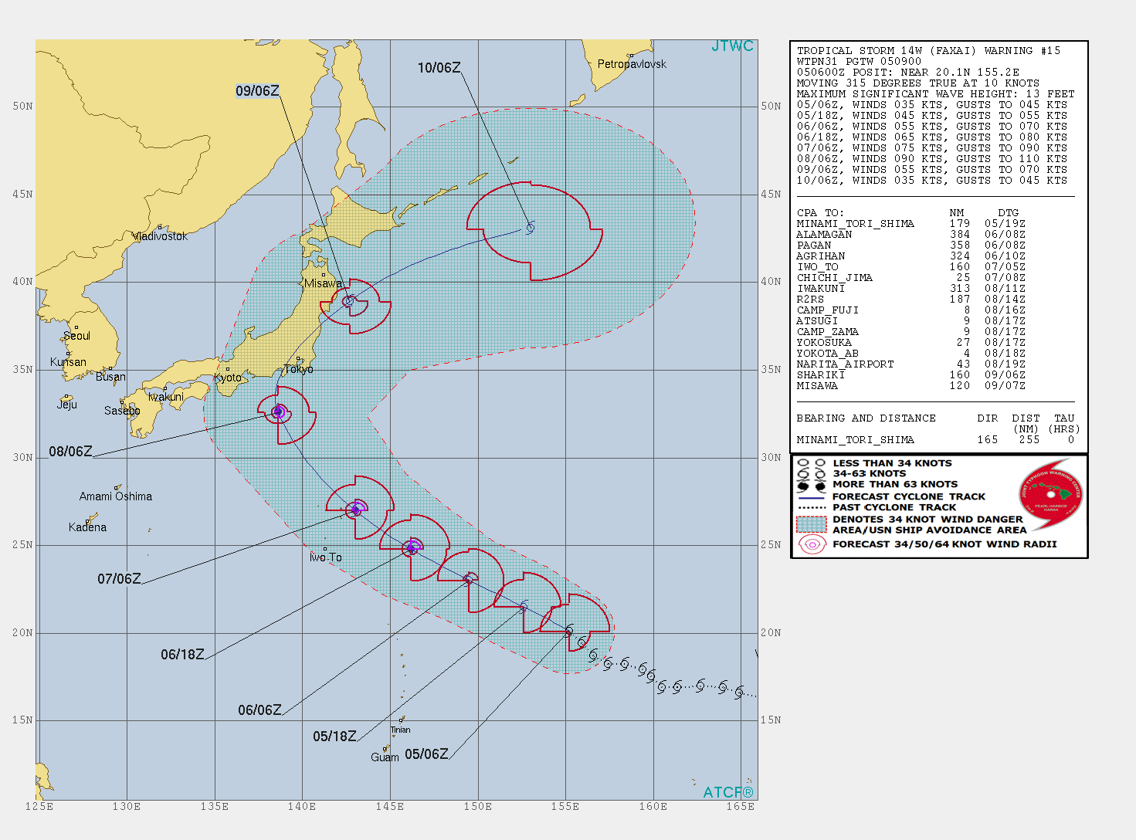Select the typhoon symbol at the 07/06Z position
This screenshot has height=840, width=1136.
356,509
